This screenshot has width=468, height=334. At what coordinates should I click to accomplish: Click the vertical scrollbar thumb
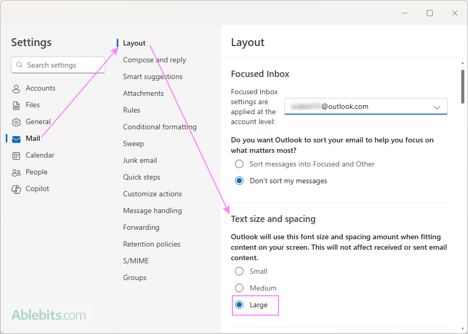click(x=463, y=86)
